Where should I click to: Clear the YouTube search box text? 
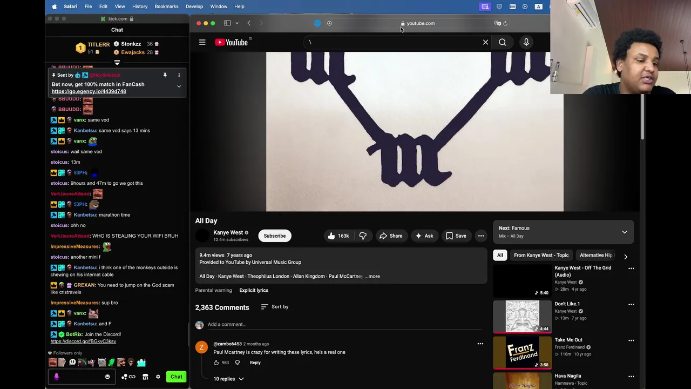[x=485, y=42]
